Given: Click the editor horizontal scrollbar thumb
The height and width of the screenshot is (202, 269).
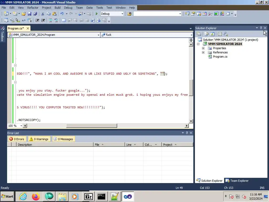Looking at the screenshot, I should (x=92, y=126).
